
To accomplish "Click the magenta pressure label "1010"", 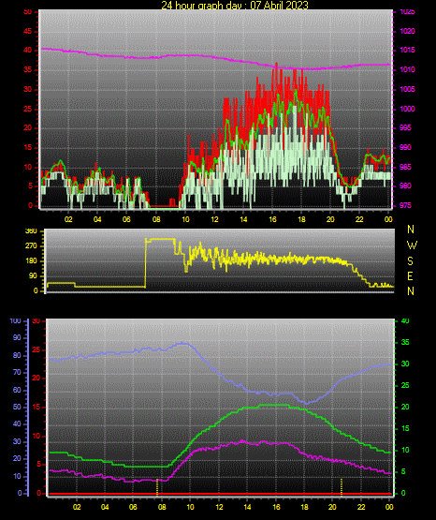I will 407,69.
